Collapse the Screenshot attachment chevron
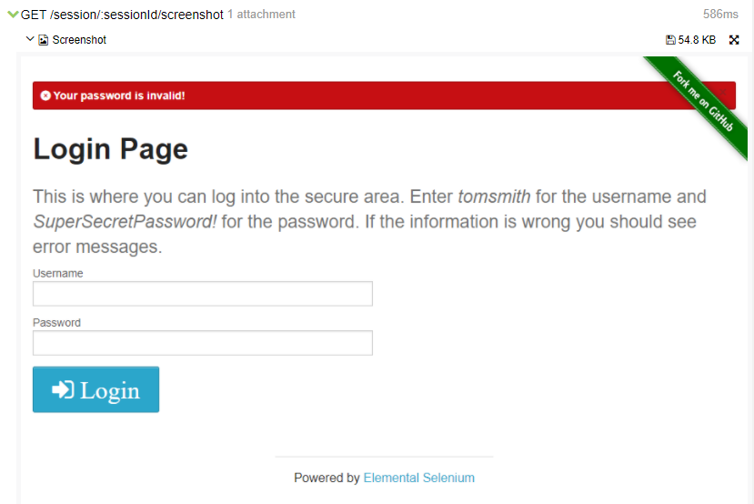The image size is (754, 504). [30, 39]
